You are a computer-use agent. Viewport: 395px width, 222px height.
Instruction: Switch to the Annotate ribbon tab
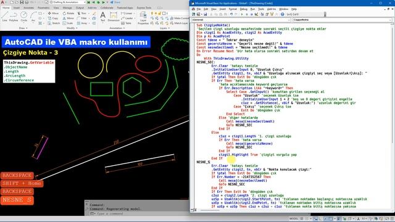coord(28,8)
